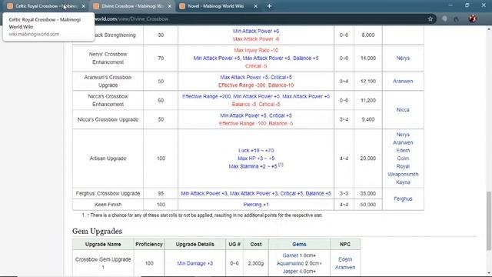
Task: Restore down the browser window
Action: [x=467, y=5]
